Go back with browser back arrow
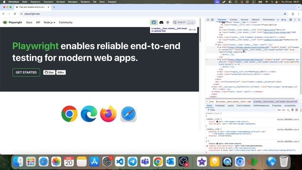 (3, 14)
